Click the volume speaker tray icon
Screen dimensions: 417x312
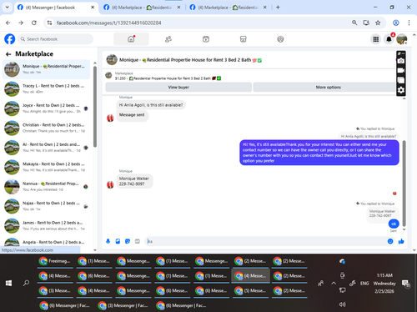point(343,304)
